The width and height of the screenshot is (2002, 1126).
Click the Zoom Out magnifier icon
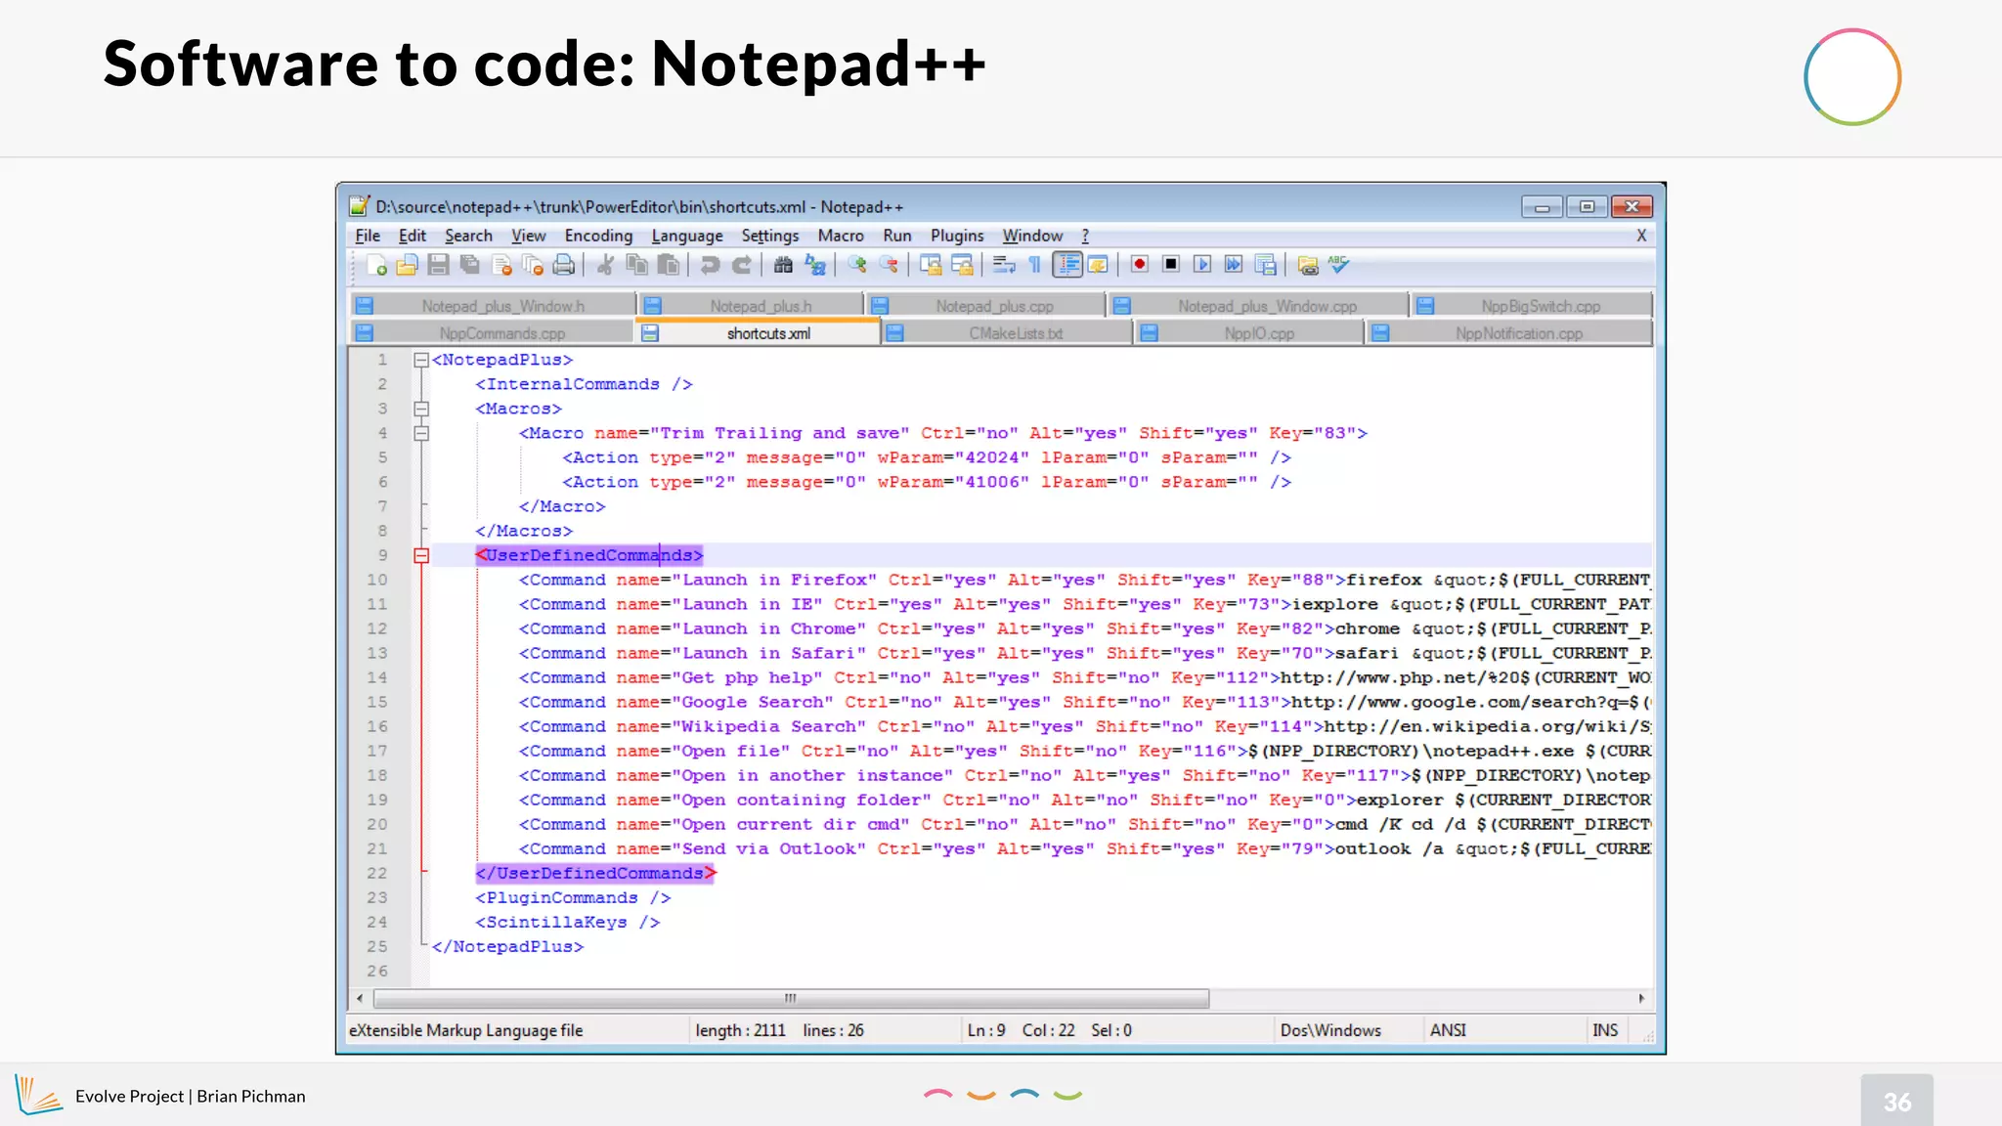click(889, 265)
